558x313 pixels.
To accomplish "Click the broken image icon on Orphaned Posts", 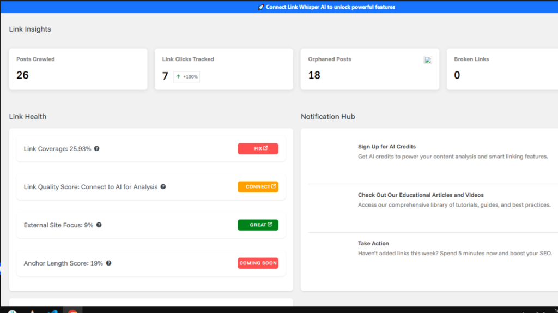I will tap(428, 60).
